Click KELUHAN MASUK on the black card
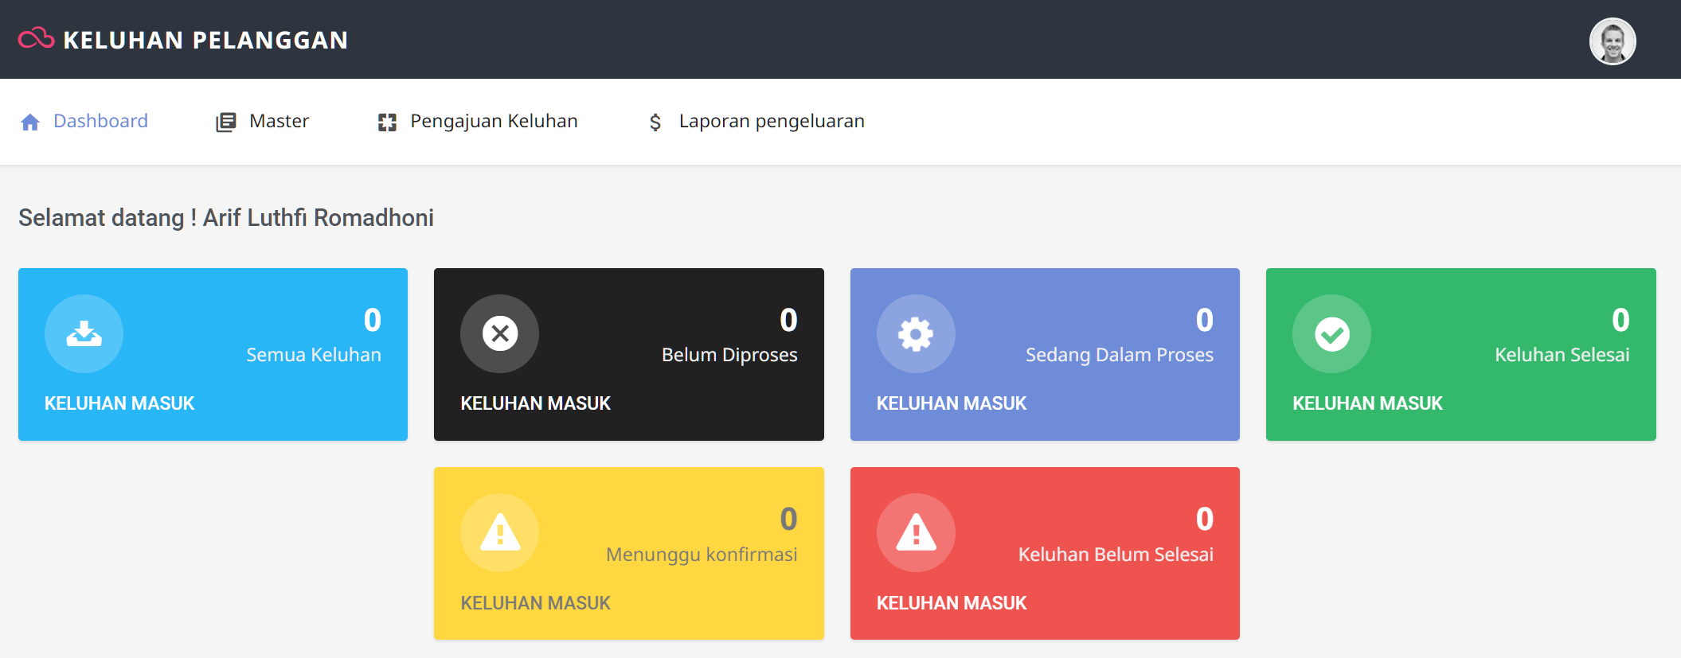 [535, 403]
